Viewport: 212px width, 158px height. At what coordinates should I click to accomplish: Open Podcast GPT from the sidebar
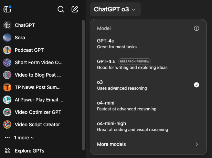point(29,50)
